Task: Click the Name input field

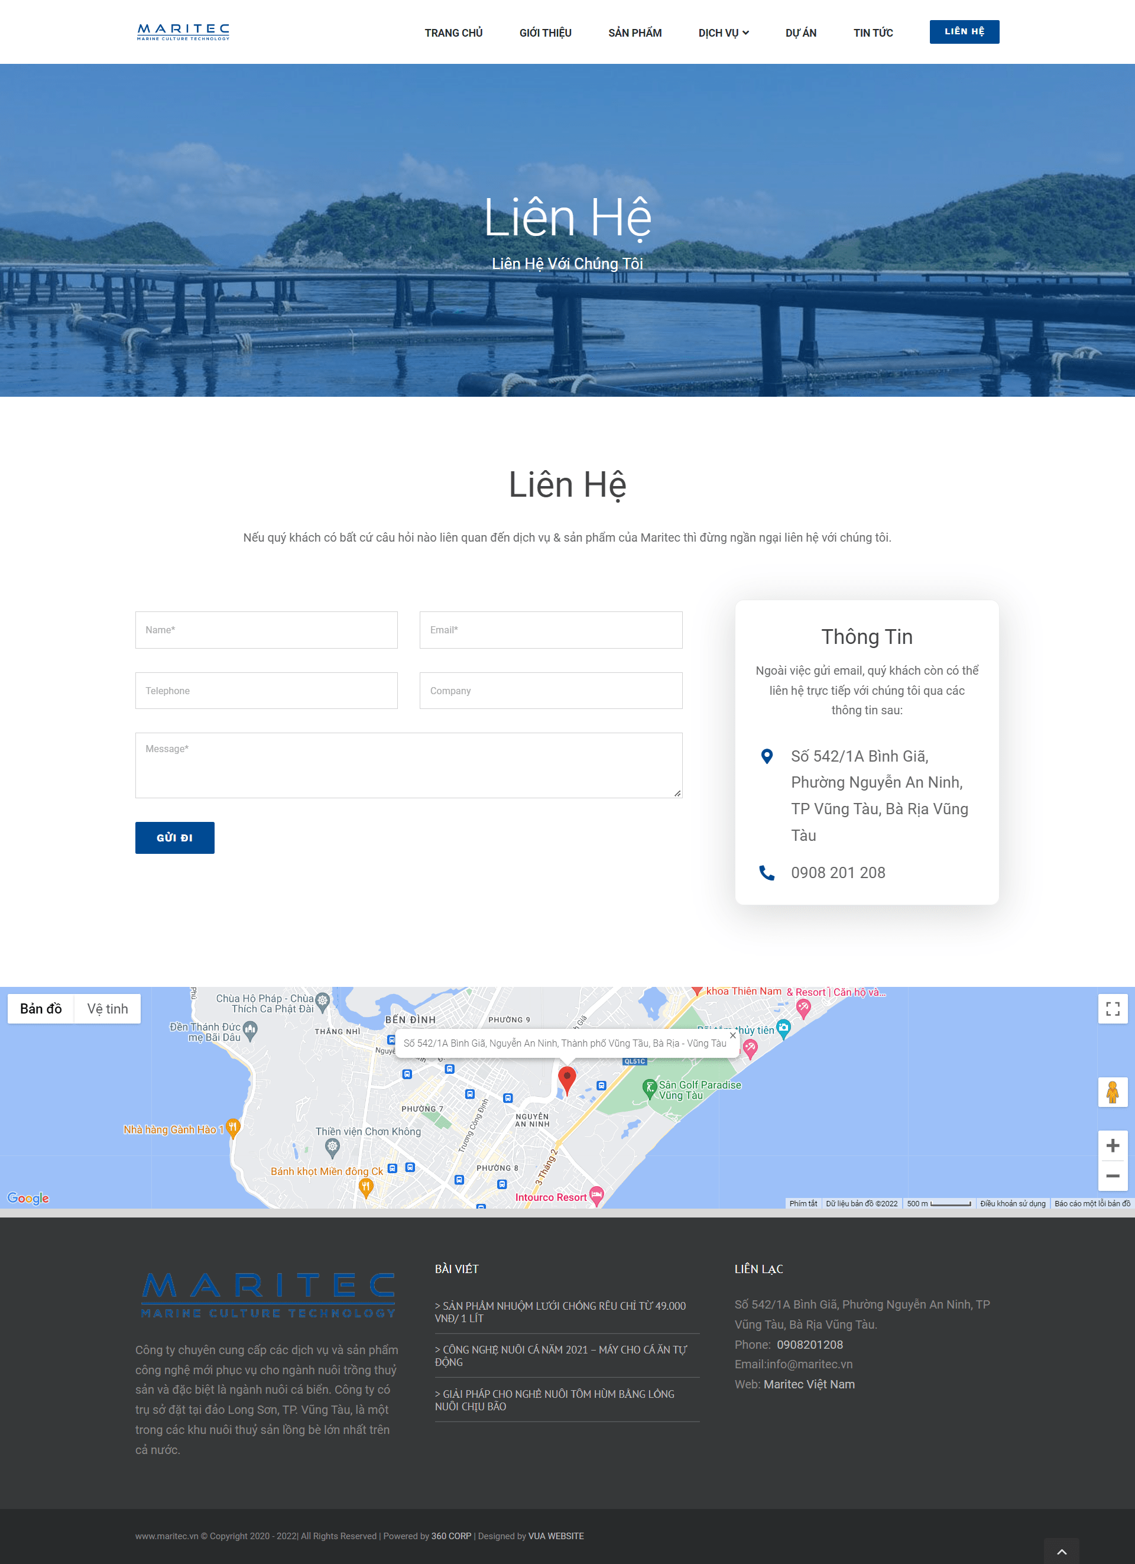Action: tap(267, 629)
